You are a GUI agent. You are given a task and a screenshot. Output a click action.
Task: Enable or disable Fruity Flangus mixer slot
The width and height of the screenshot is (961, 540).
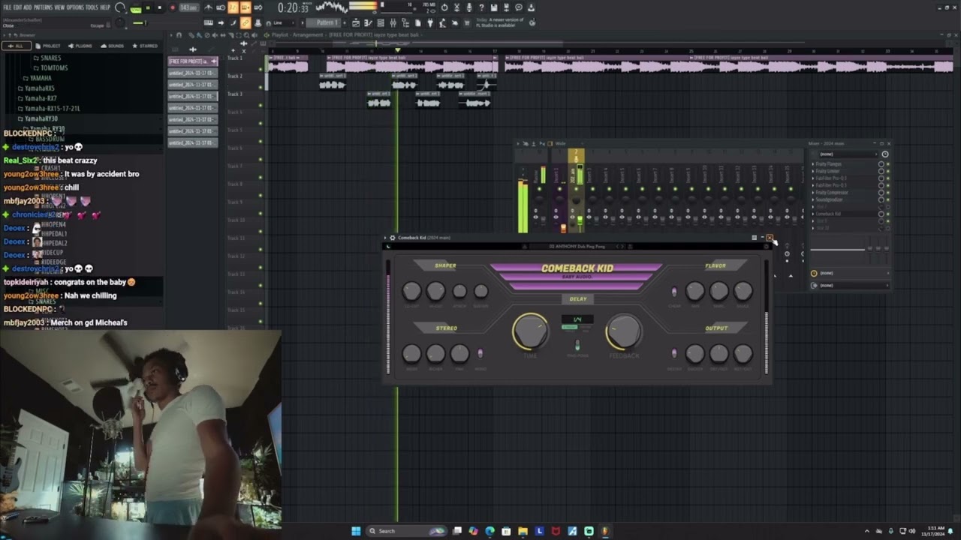point(888,164)
